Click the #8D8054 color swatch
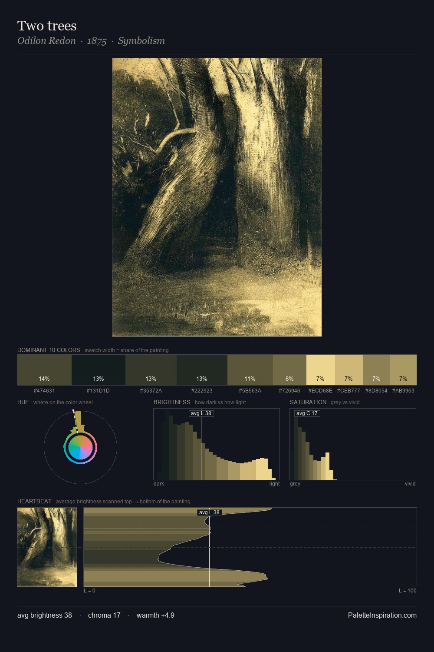The height and width of the screenshot is (652, 434). pyautogui.click(x=376, y=370)
